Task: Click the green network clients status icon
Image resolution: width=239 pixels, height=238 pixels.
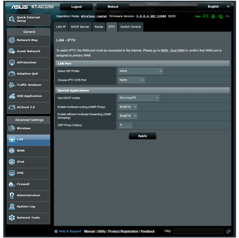Action: tap(220, 17)
